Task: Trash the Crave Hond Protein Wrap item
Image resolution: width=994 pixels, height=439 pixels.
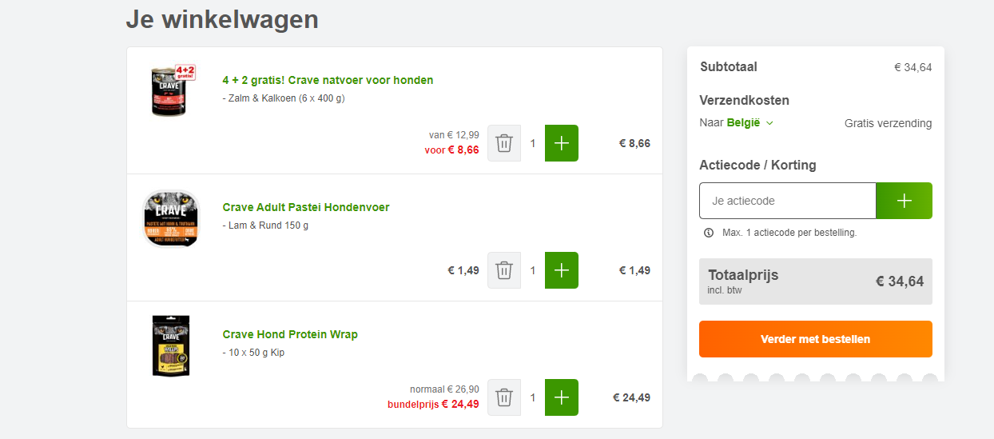Action: tap(504, 397)
